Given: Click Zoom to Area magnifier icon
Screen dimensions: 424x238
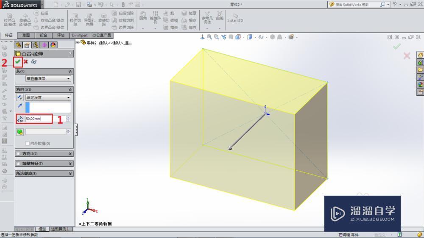Looking at the screenshot, I should 216,37.
